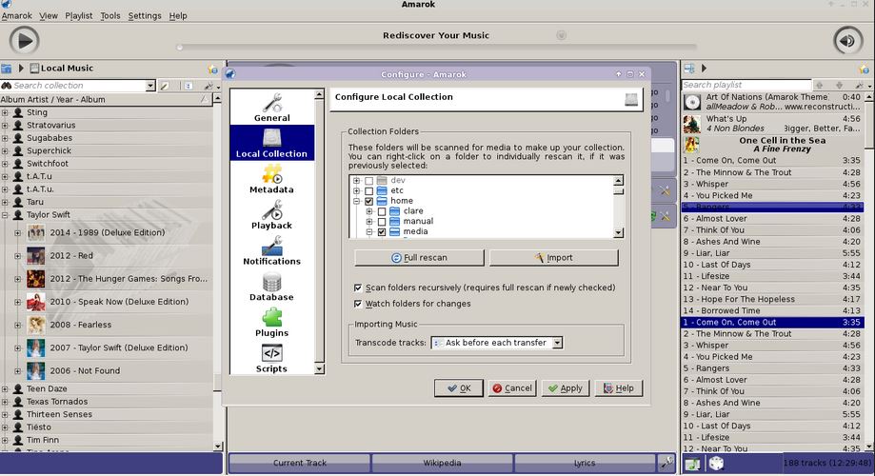Open the Search collection history dropdown arrow
The height and width of the screenshot is (476, 875).
150,86
